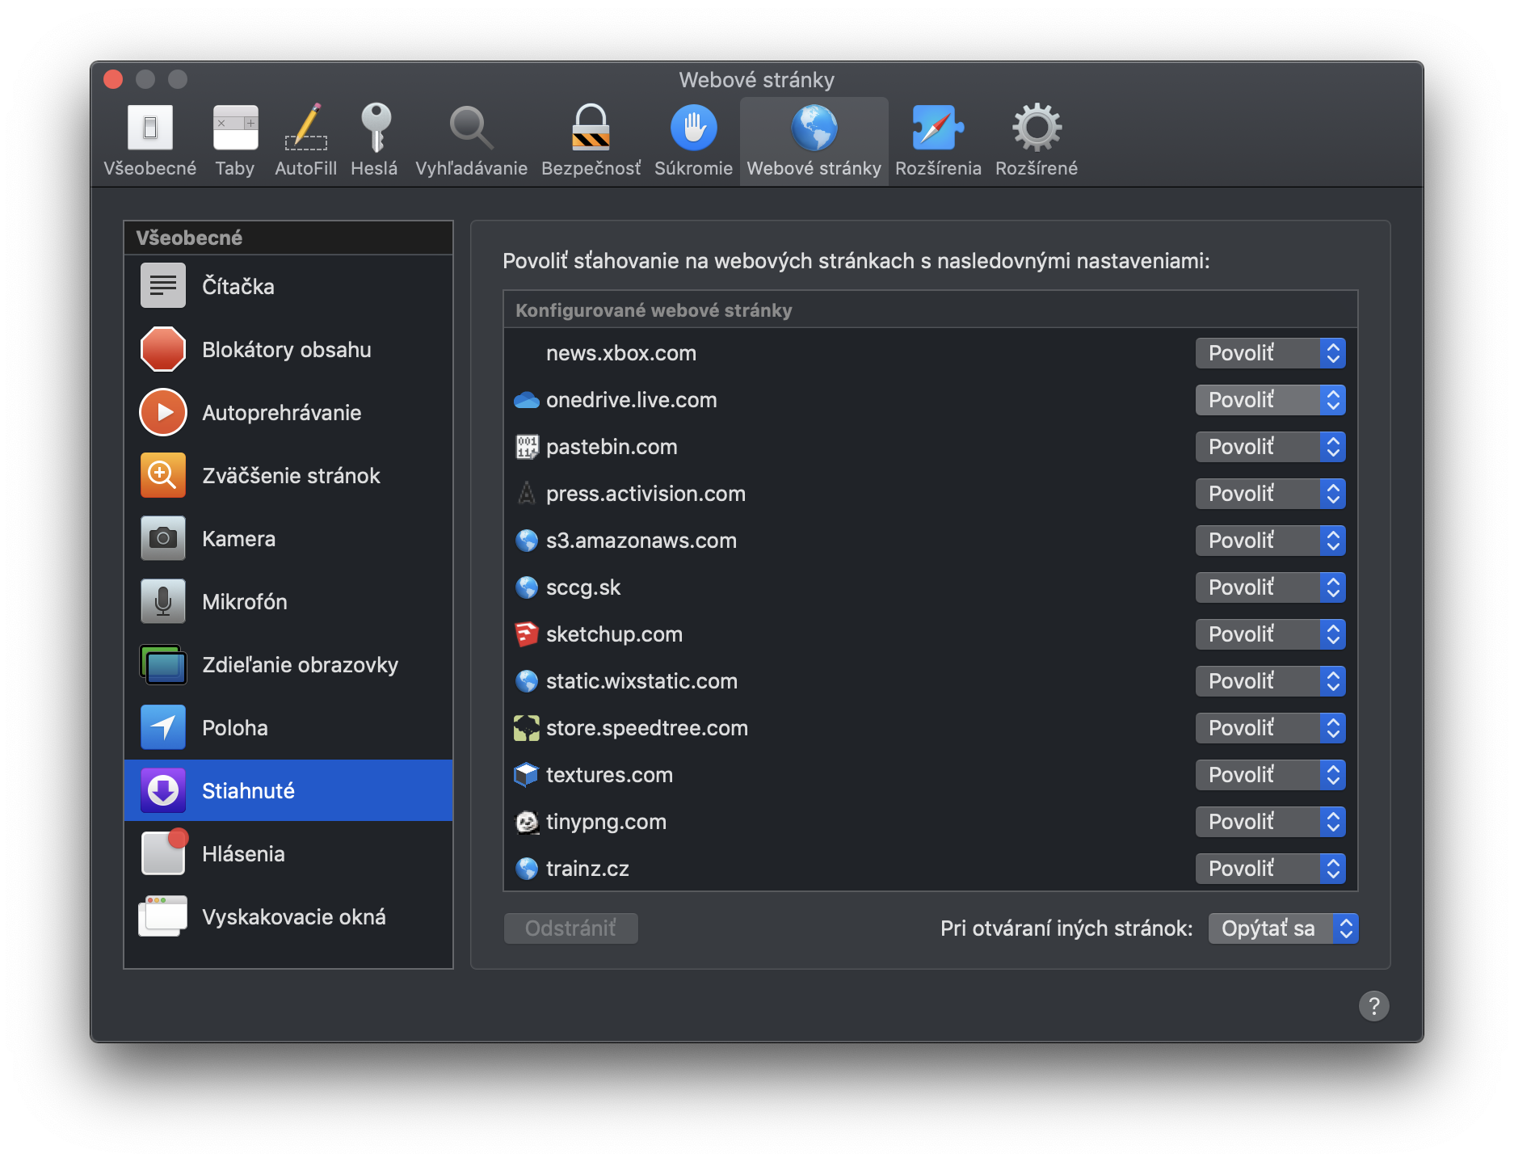This screenshot has width=1514, height=1162.
Task: Select Blokátory obsahu in the sidebar
Action: (286, 350)
